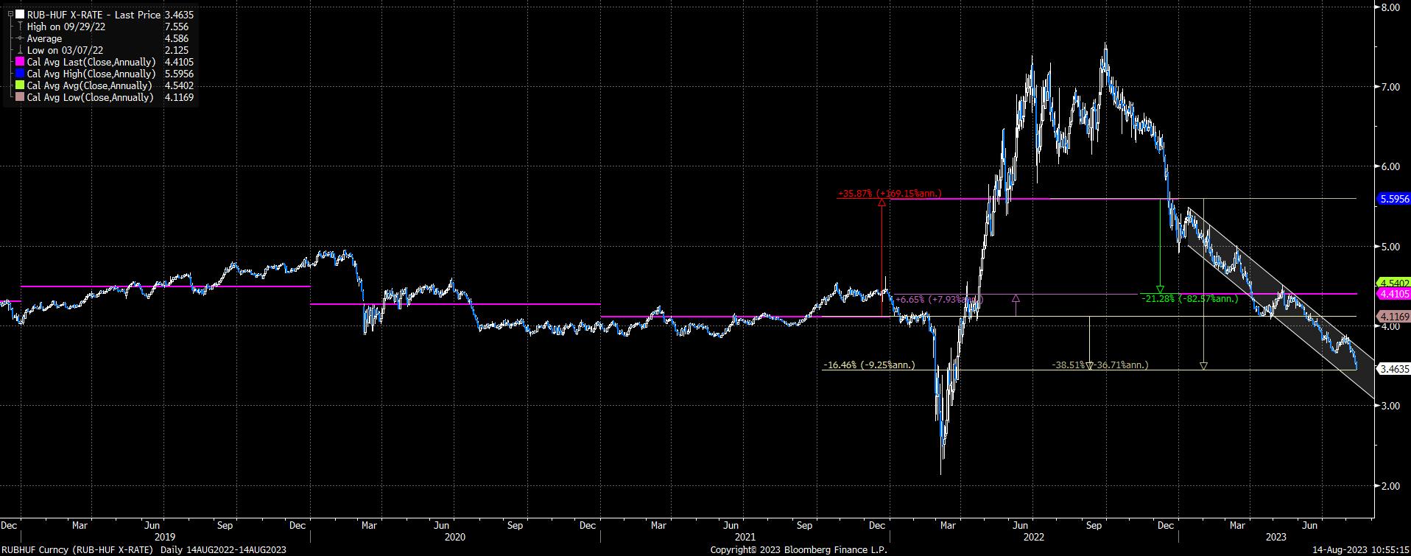This screenshot has width=1411, height=556.
Task: Click the -38.51% annotation label
Action: click(x=1099, y=365)
